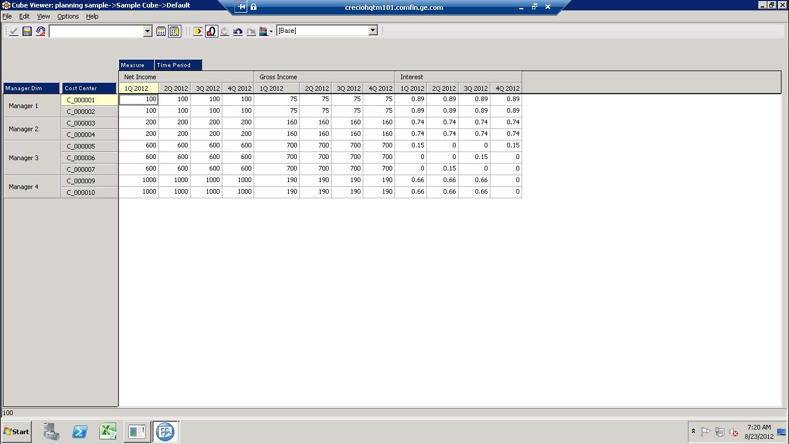Click Interest 2Q 2012 cell for C_000007
789x444 pixels.
[442, 169]
